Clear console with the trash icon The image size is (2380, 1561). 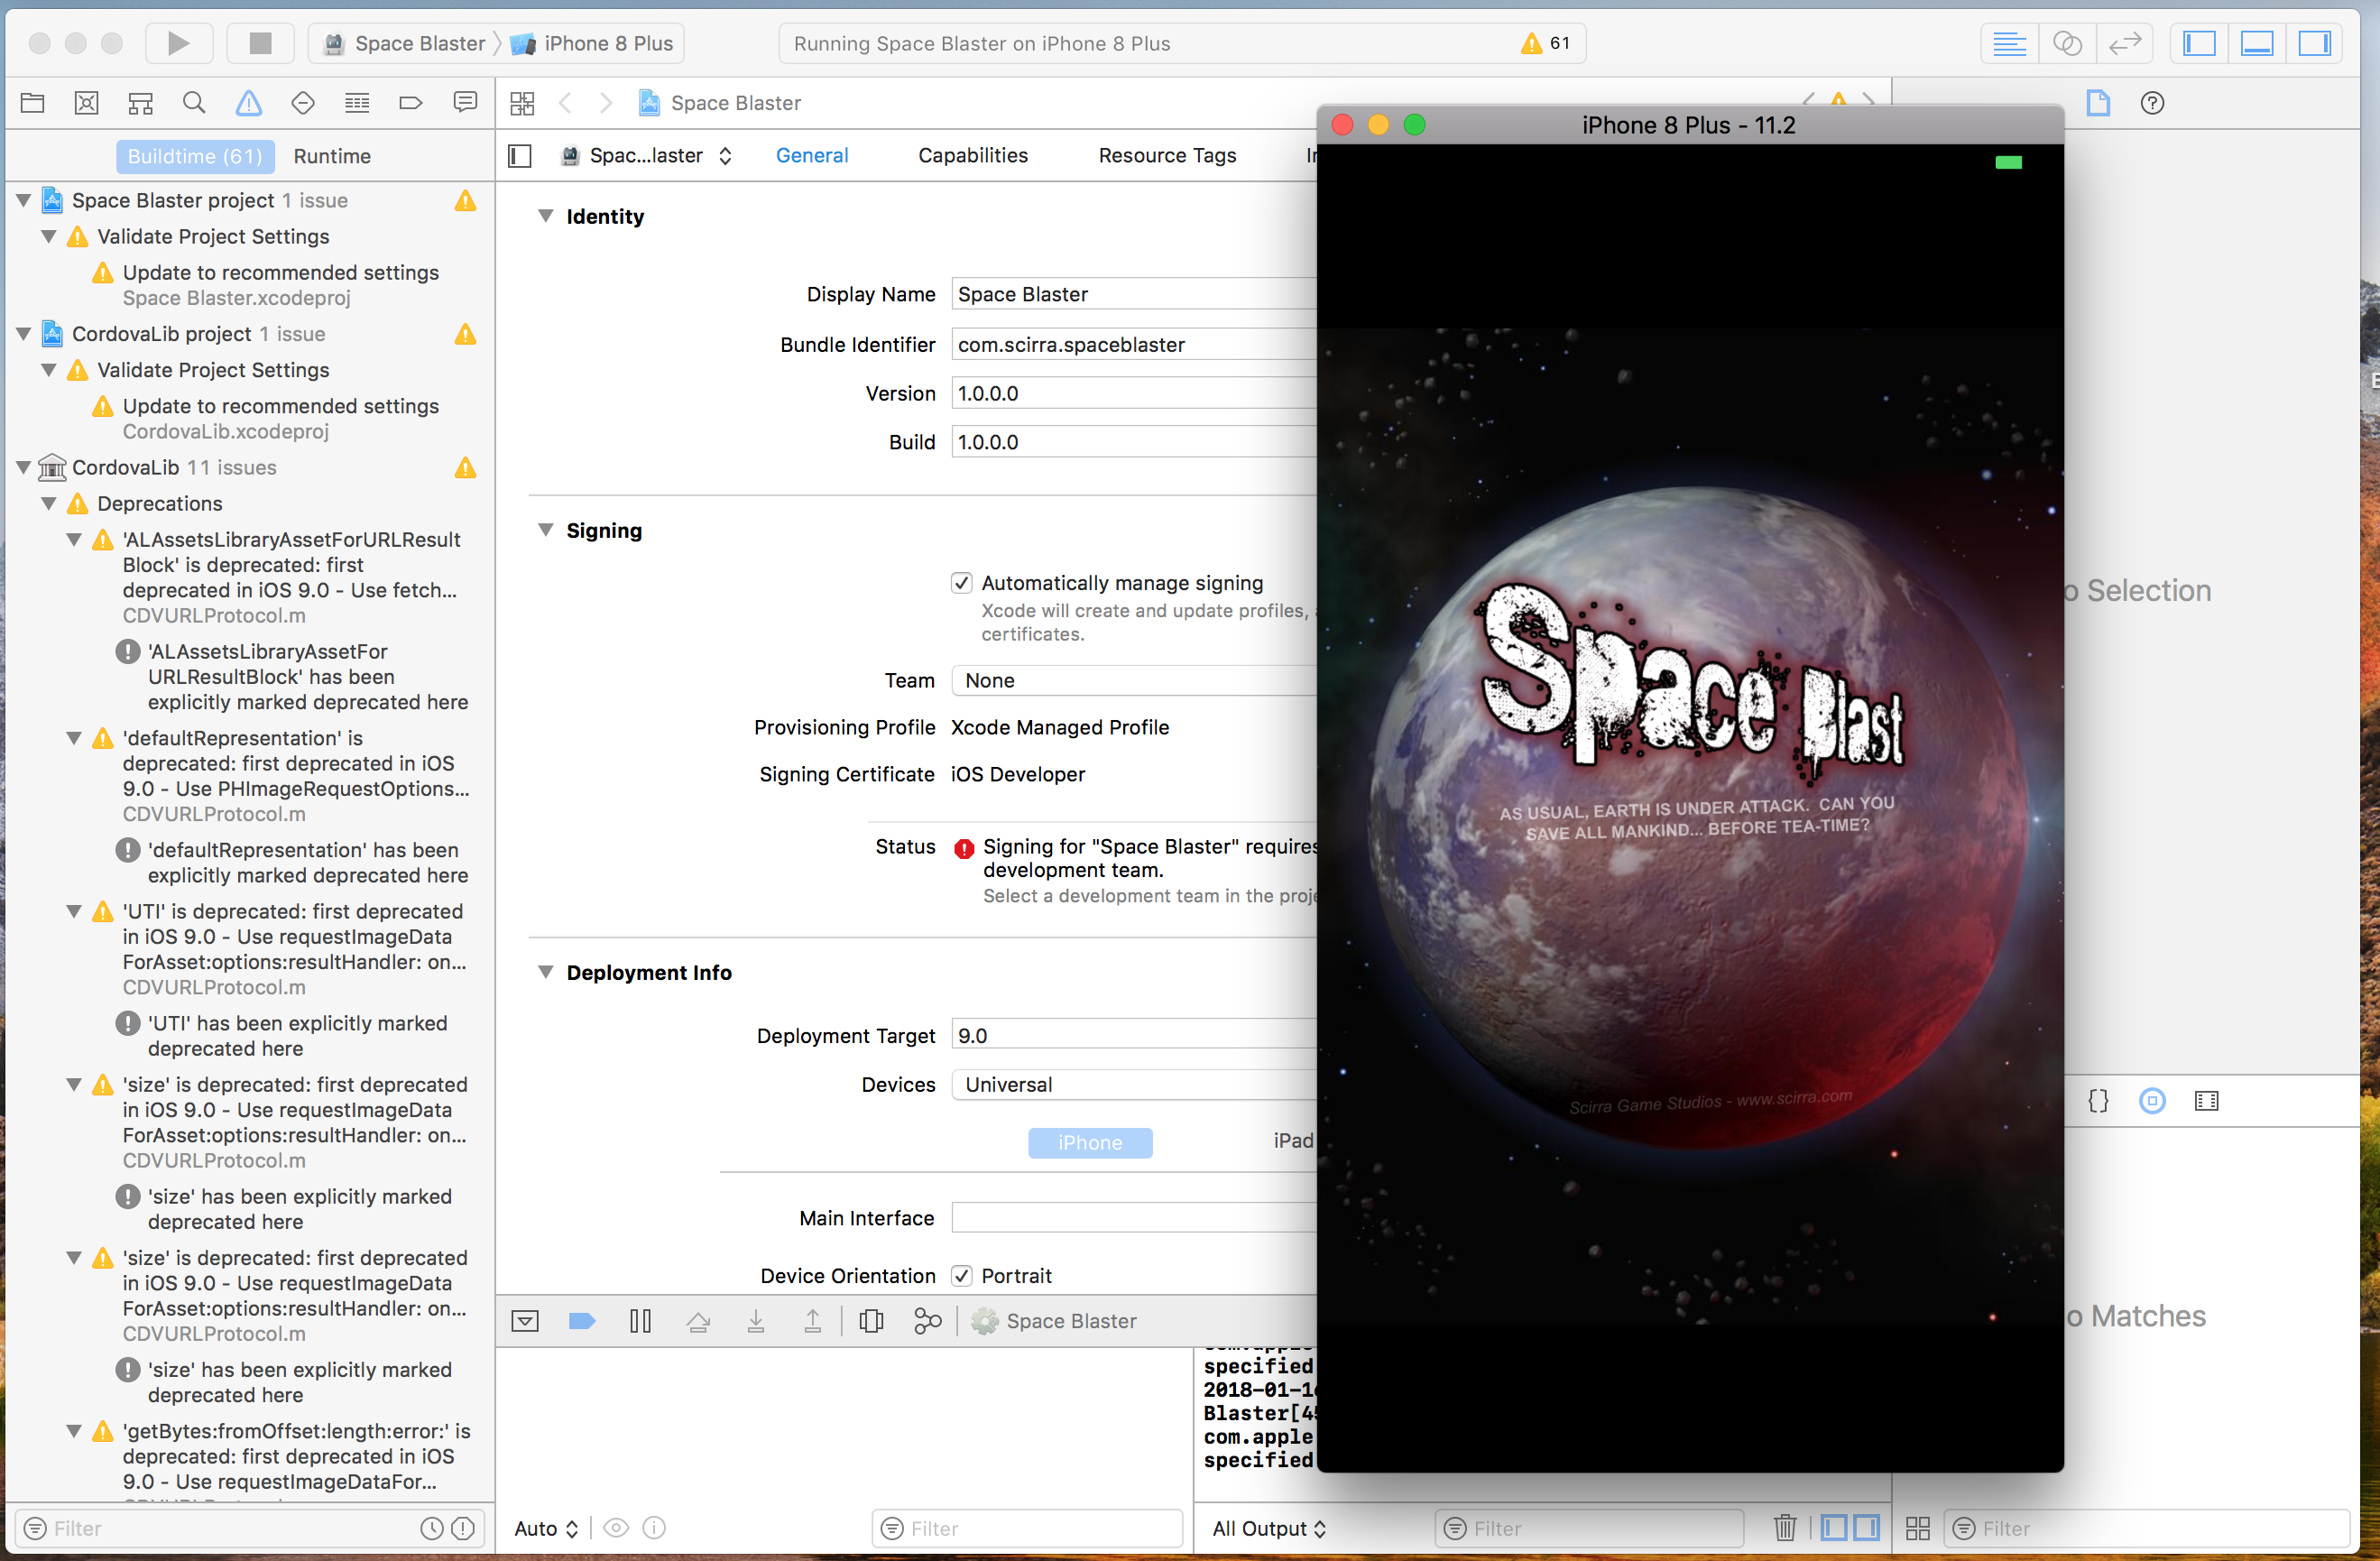(x=1784, y=1528)
